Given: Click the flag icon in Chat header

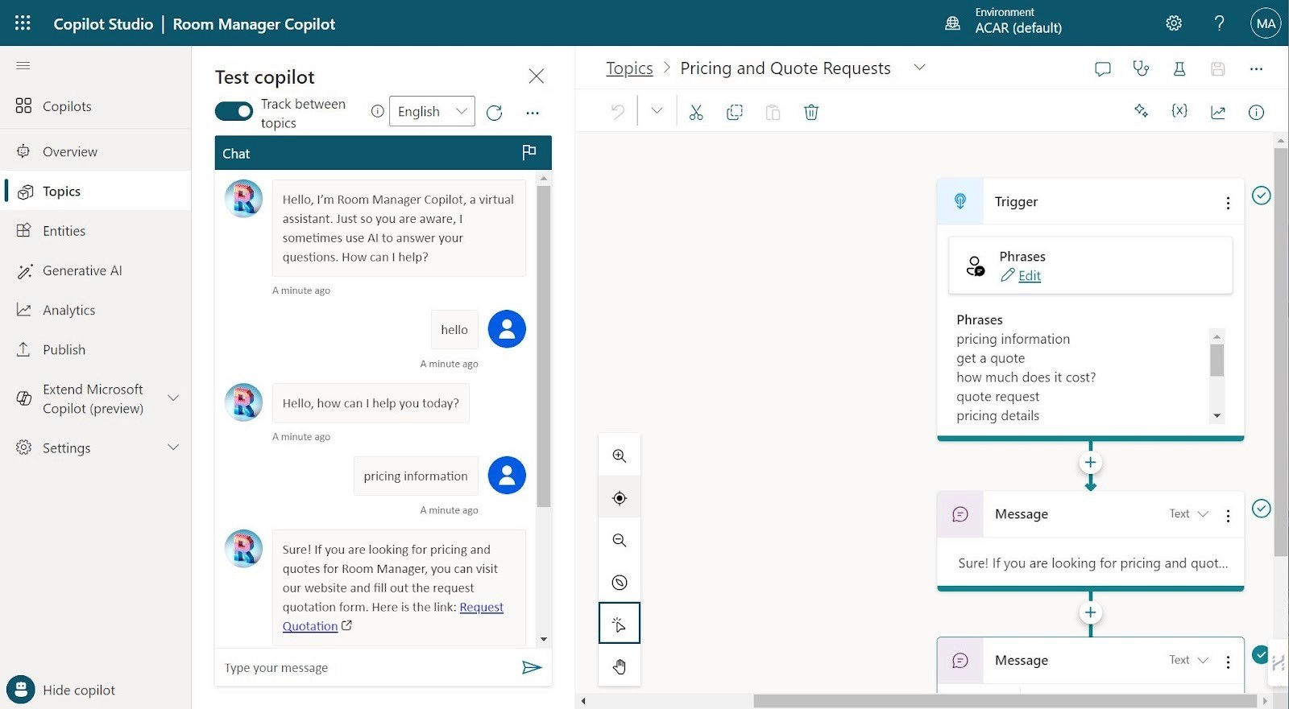Looking at the screenshot, I should tap(528, 152).
